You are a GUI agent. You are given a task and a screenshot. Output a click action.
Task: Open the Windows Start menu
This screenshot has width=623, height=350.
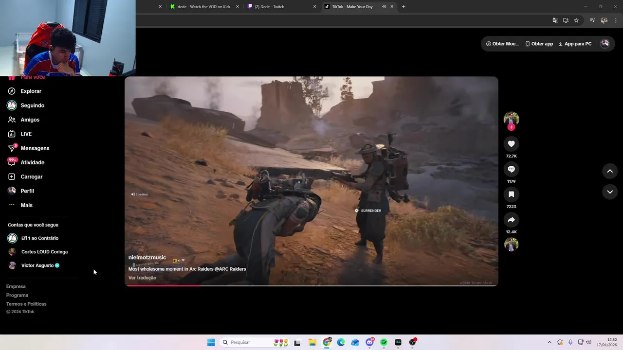coord(211,342)
